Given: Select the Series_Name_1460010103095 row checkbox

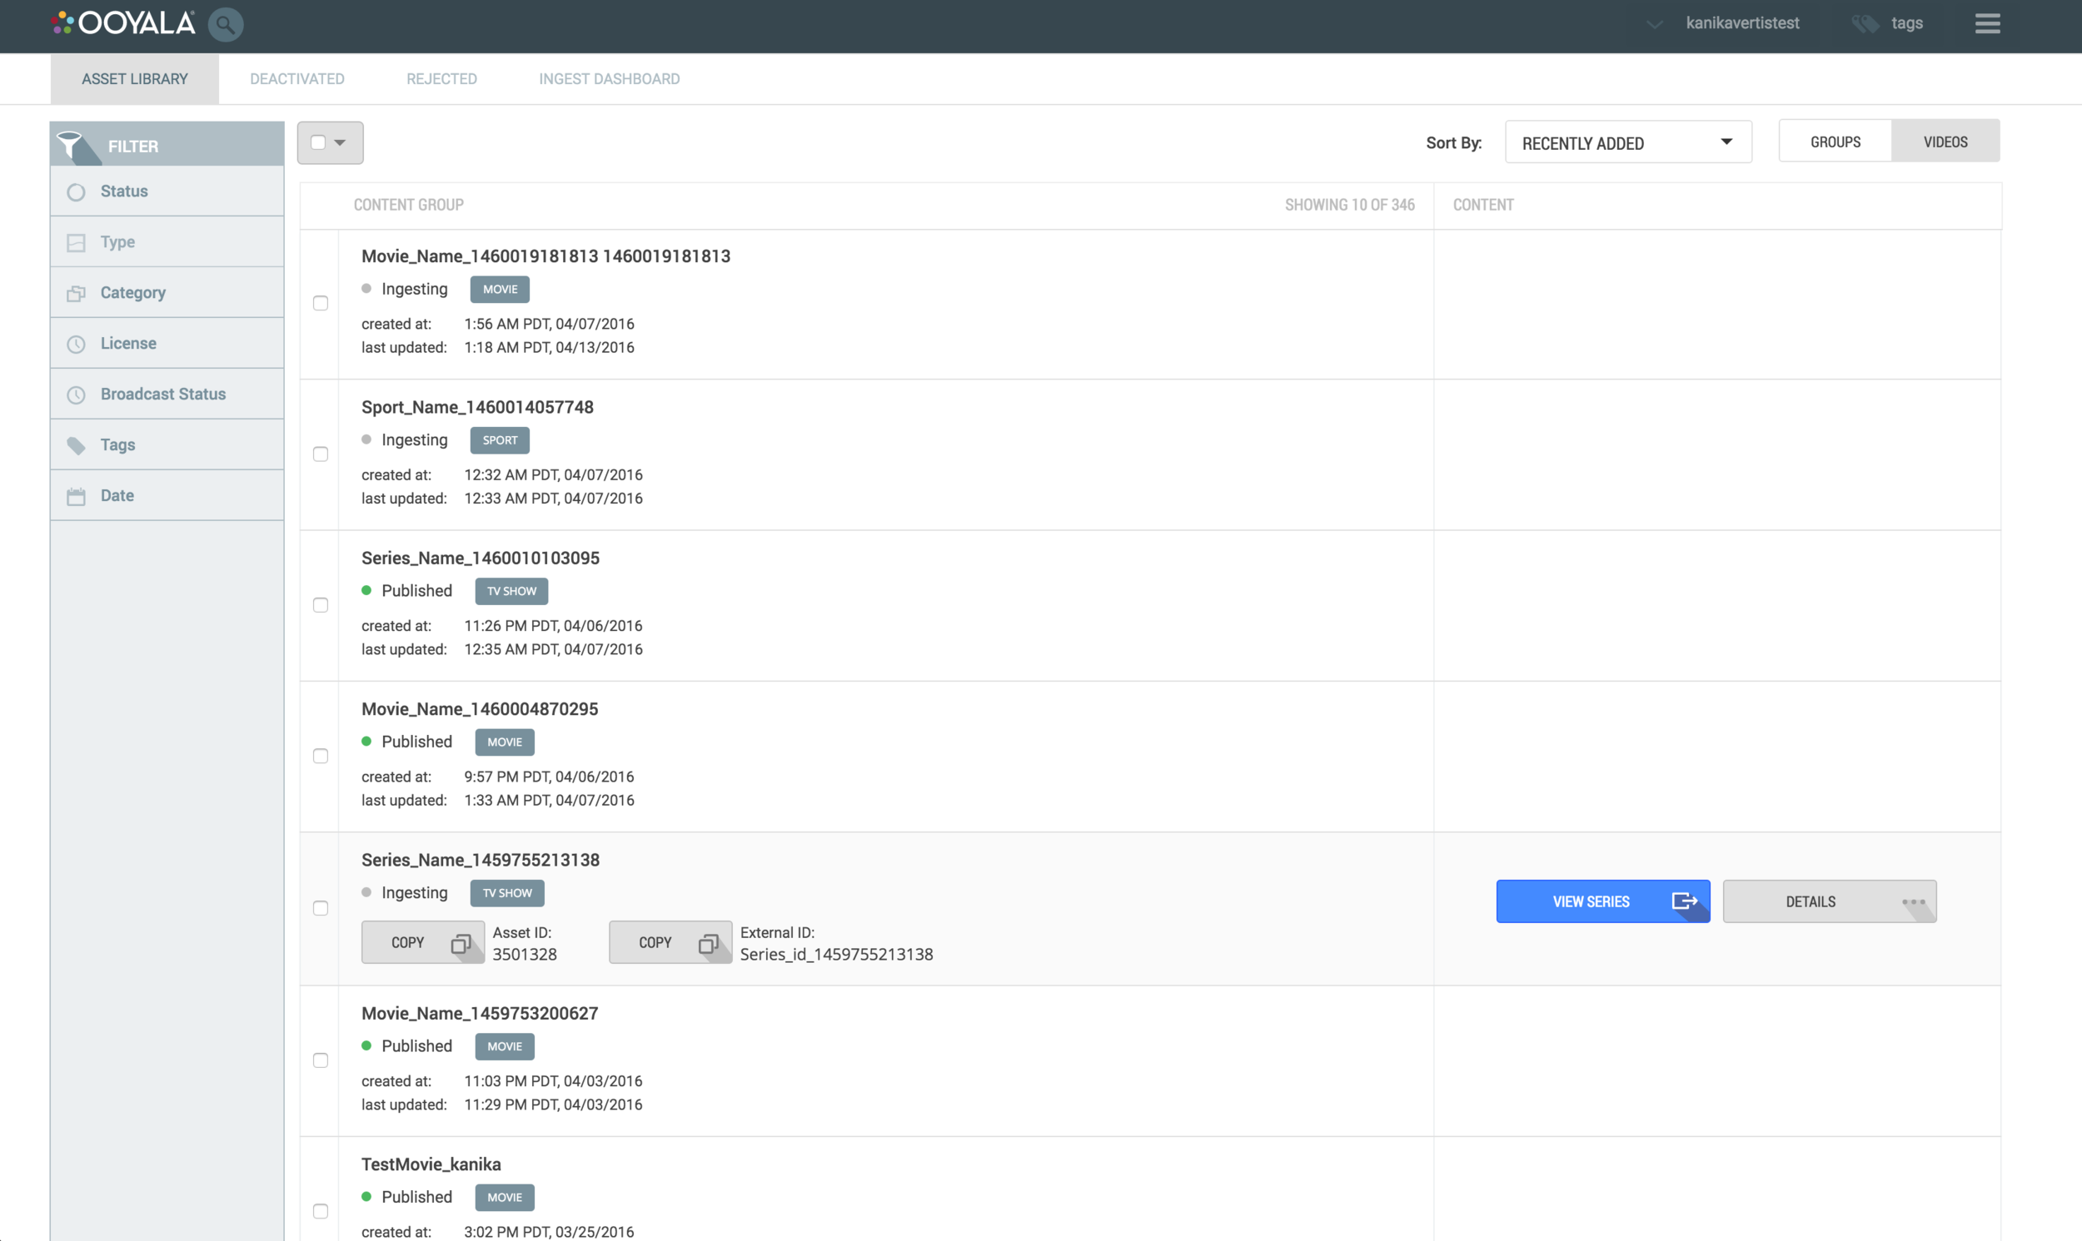Looking at the screenshot, I should pos(321,605).
